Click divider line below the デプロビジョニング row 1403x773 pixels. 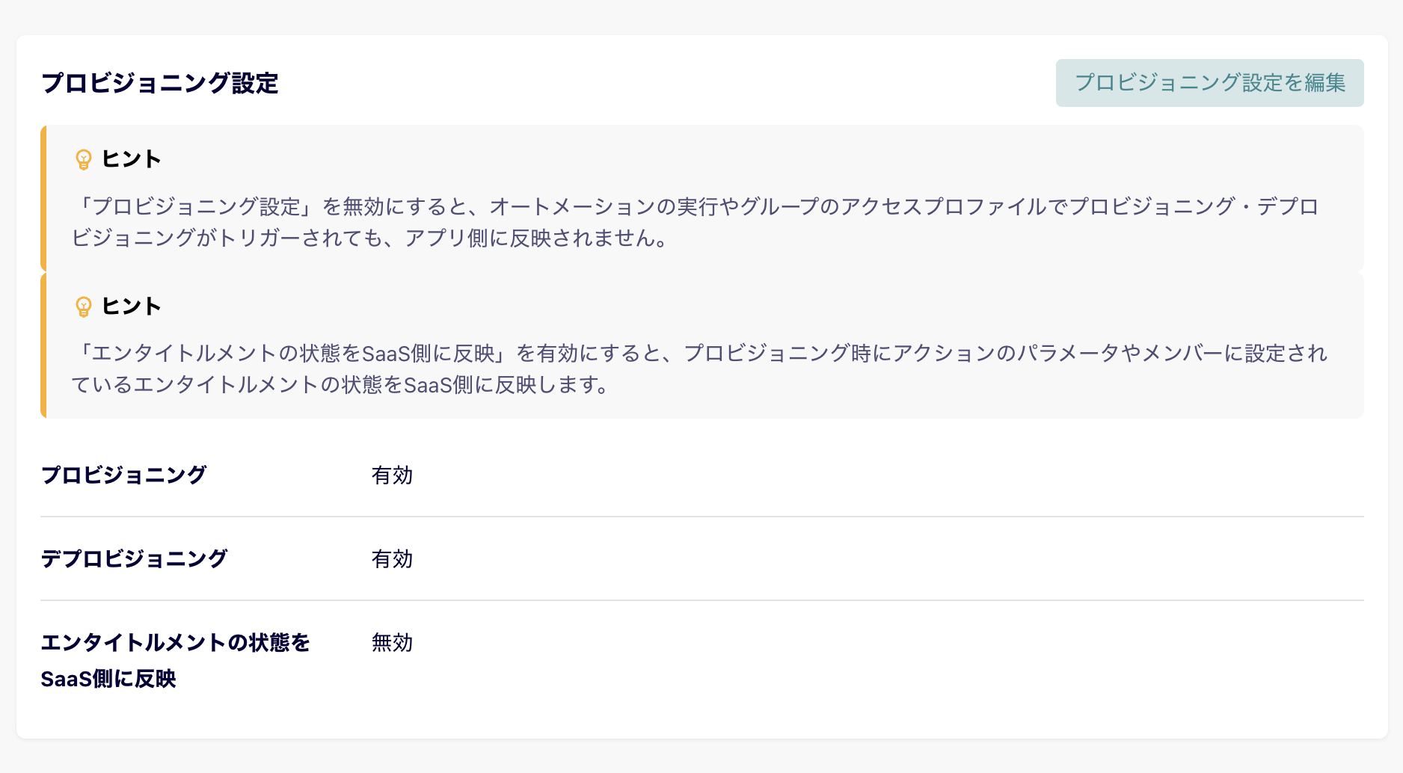click(701, 600)
